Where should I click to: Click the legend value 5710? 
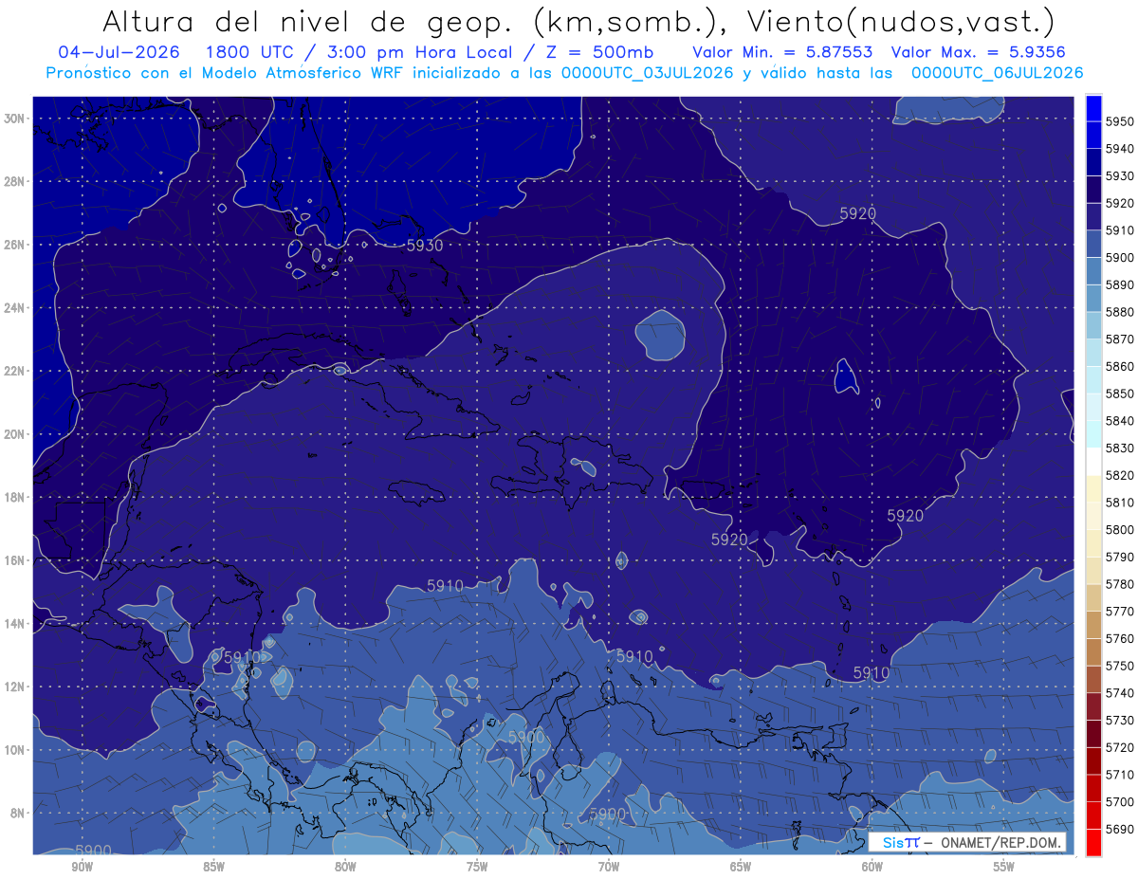pyautogui.click(x=1120, y=775)
